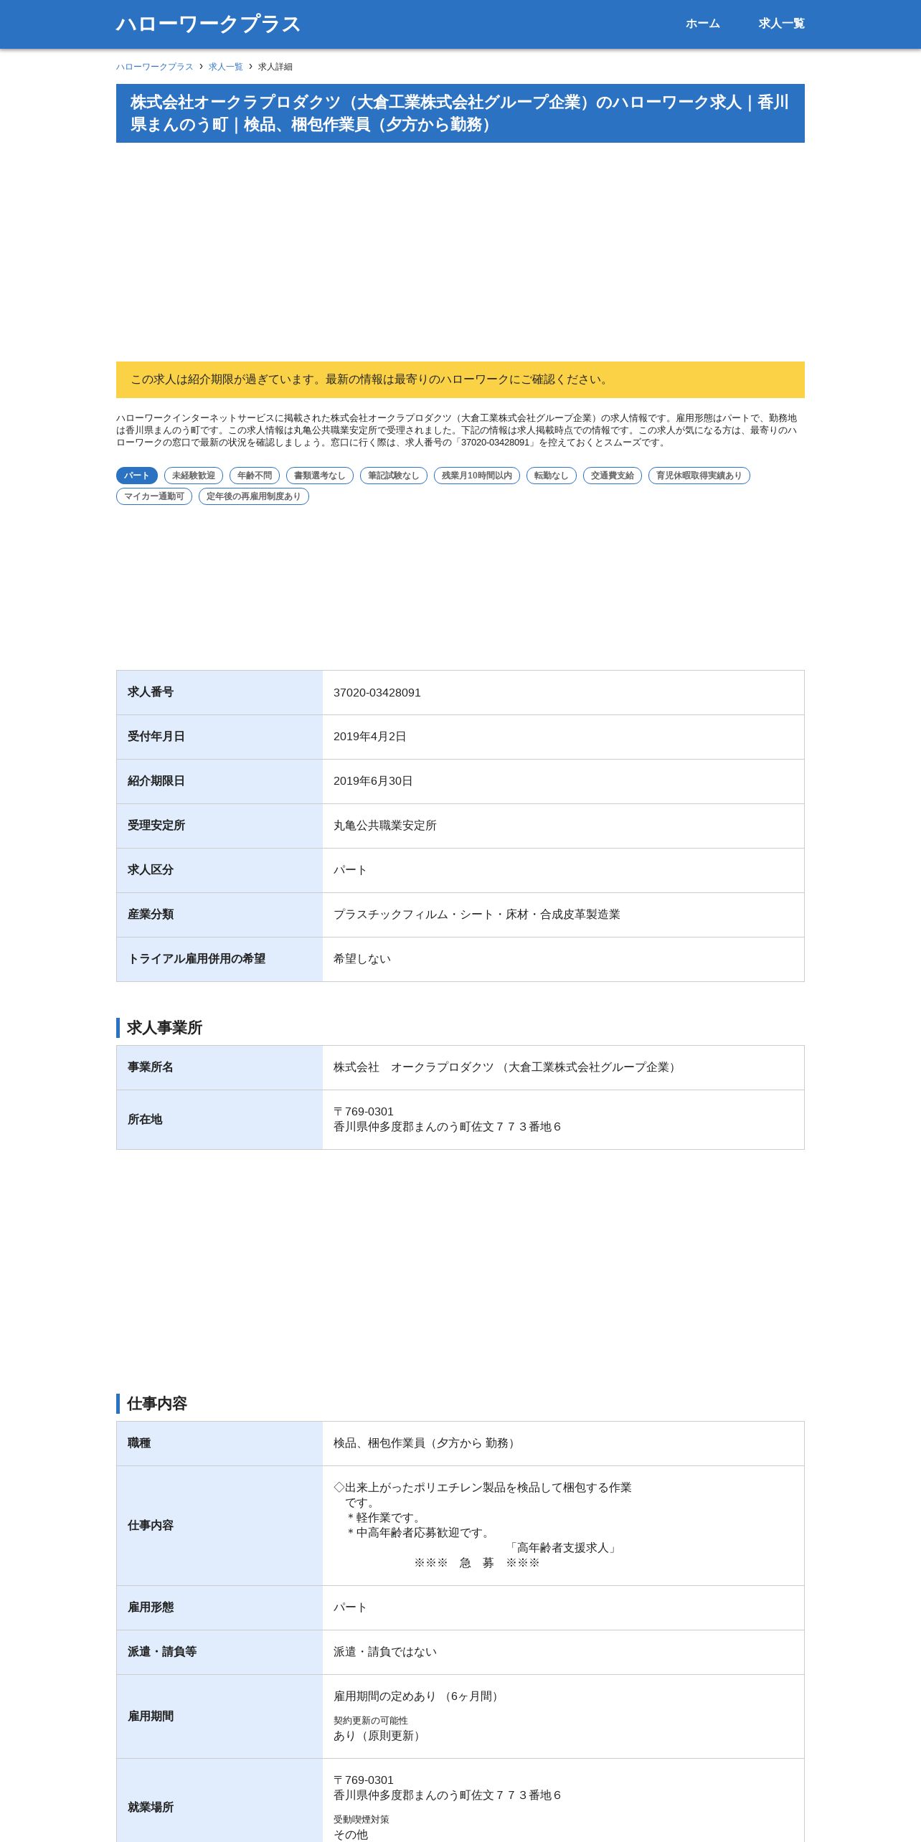Click the 事業所名 company name value
This screenshot has height=1842, width=921.
pos(506,1067)
